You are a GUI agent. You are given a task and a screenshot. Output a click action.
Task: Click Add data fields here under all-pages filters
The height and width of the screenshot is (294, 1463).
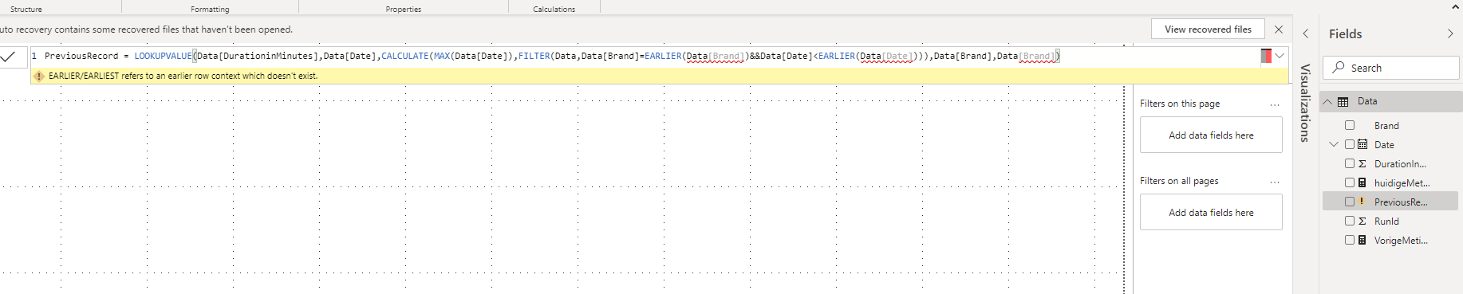click(x=1211, y=213)
